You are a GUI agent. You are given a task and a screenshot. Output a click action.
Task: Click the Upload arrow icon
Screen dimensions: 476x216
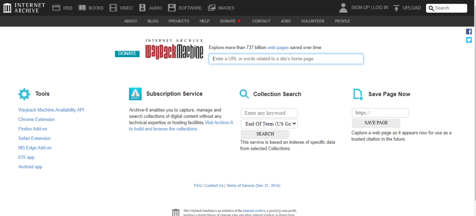pyautogui.click(x=396, y=8)
